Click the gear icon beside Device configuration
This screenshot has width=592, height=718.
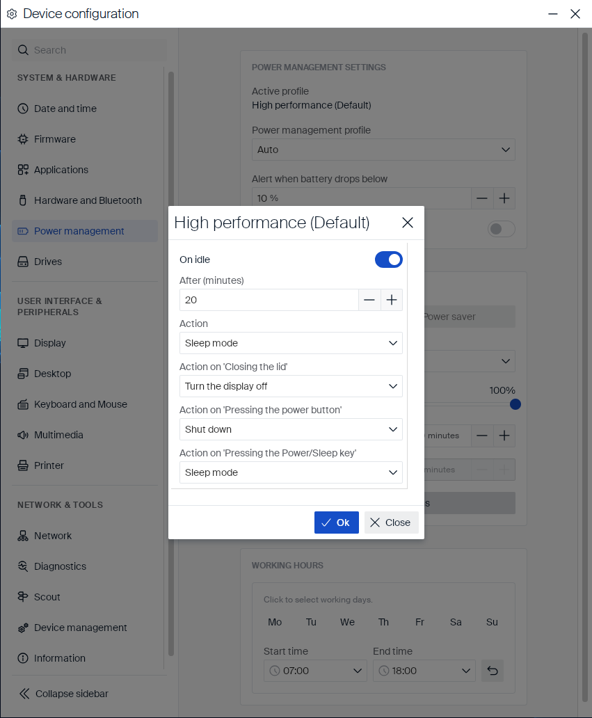pyautogui.click(x=12, y=14)
